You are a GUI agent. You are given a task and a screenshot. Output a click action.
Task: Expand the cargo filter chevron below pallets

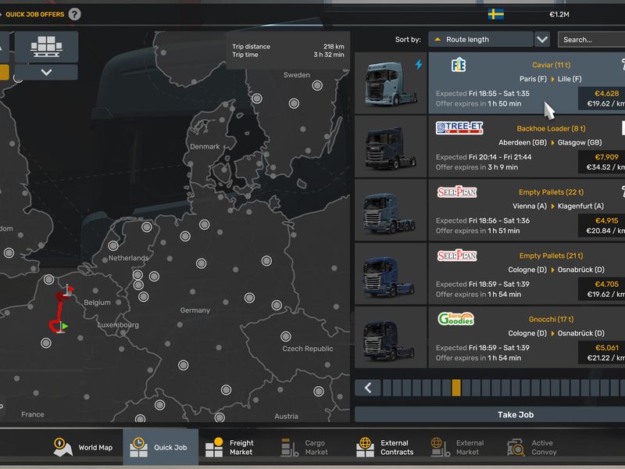(x=47, y=73)
